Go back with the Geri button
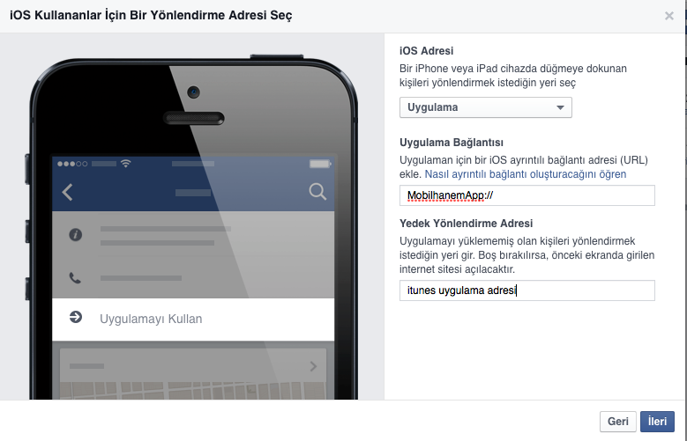Screen dimensions: 687x441 pyautogui.click(x=618, y=422)
